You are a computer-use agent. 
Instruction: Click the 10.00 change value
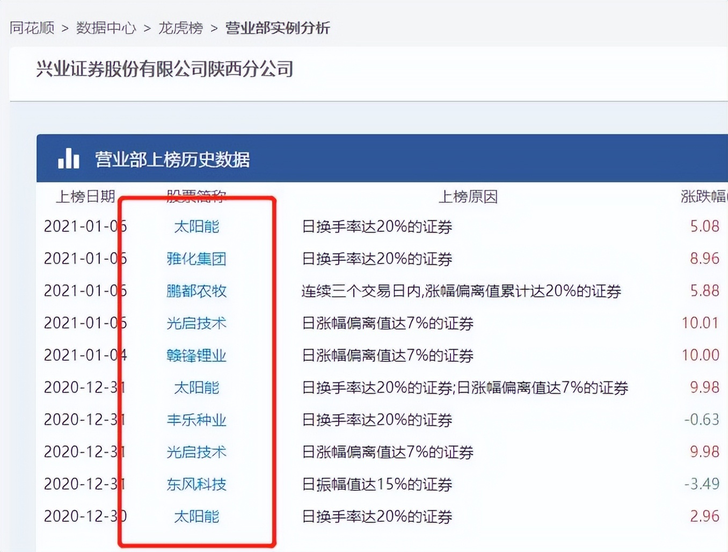click(700, 355)
